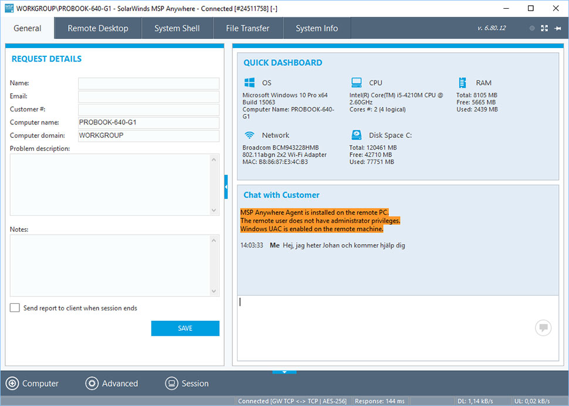This screenshot has width=569, height=406.
Task: Open the Computer menu in the bottom bar
Action: (x=32, y=384)
